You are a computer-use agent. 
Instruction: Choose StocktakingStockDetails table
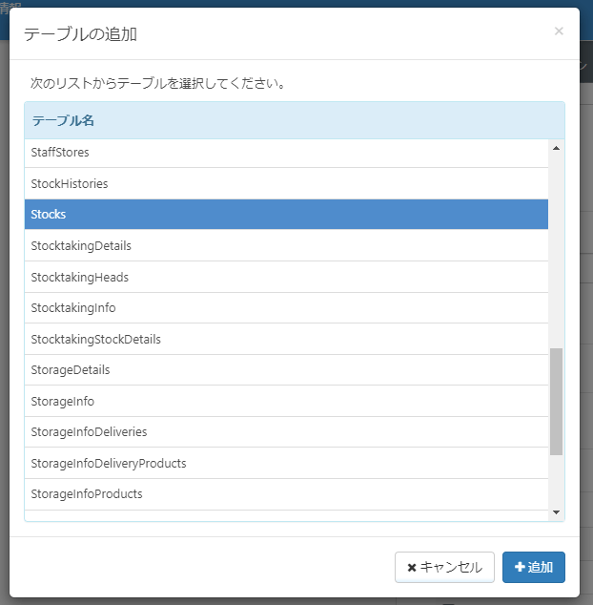(286, 339)
